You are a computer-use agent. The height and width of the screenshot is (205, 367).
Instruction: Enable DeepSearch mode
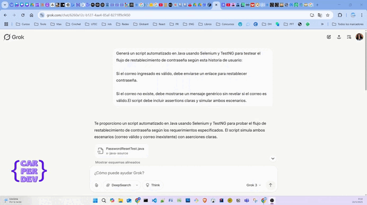[x=119, y=185]
